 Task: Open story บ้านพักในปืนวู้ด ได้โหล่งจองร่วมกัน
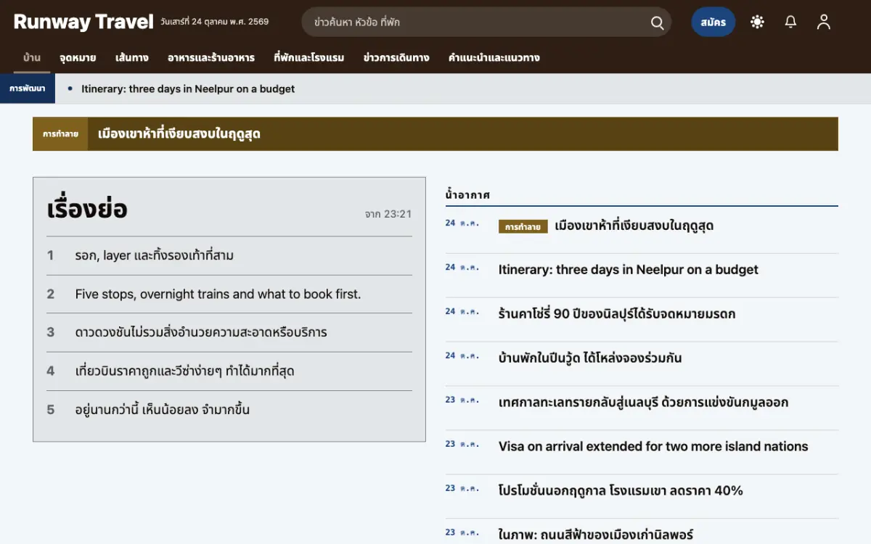pyautogui.click(x=590, y=358)
